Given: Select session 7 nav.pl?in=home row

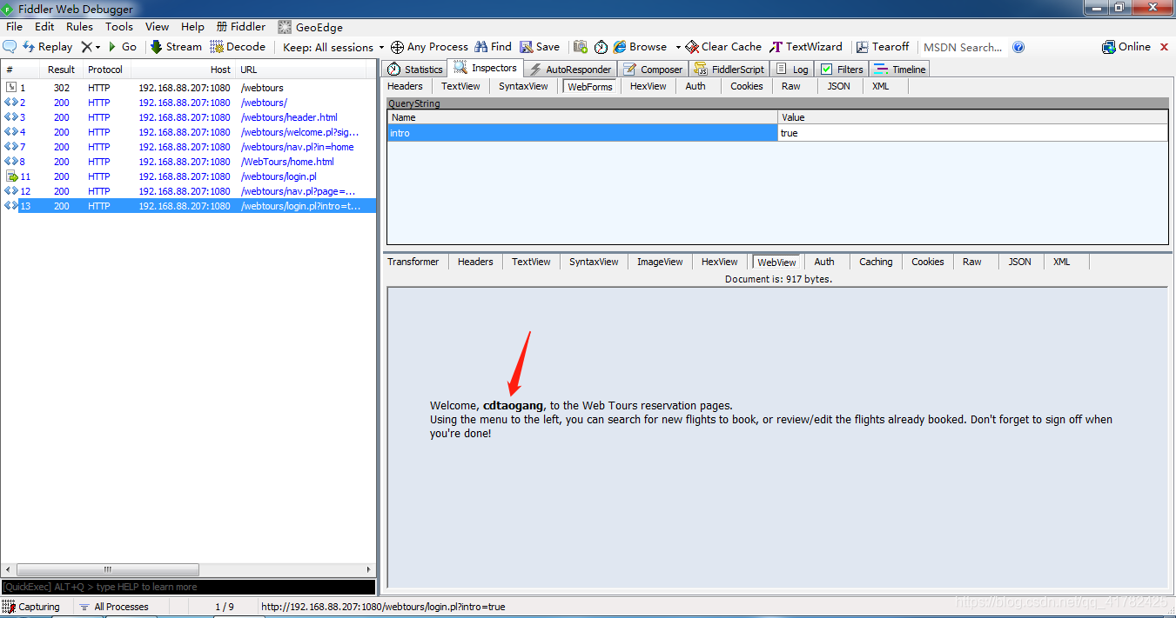Looking at the screenshot, I should [188, 147].
